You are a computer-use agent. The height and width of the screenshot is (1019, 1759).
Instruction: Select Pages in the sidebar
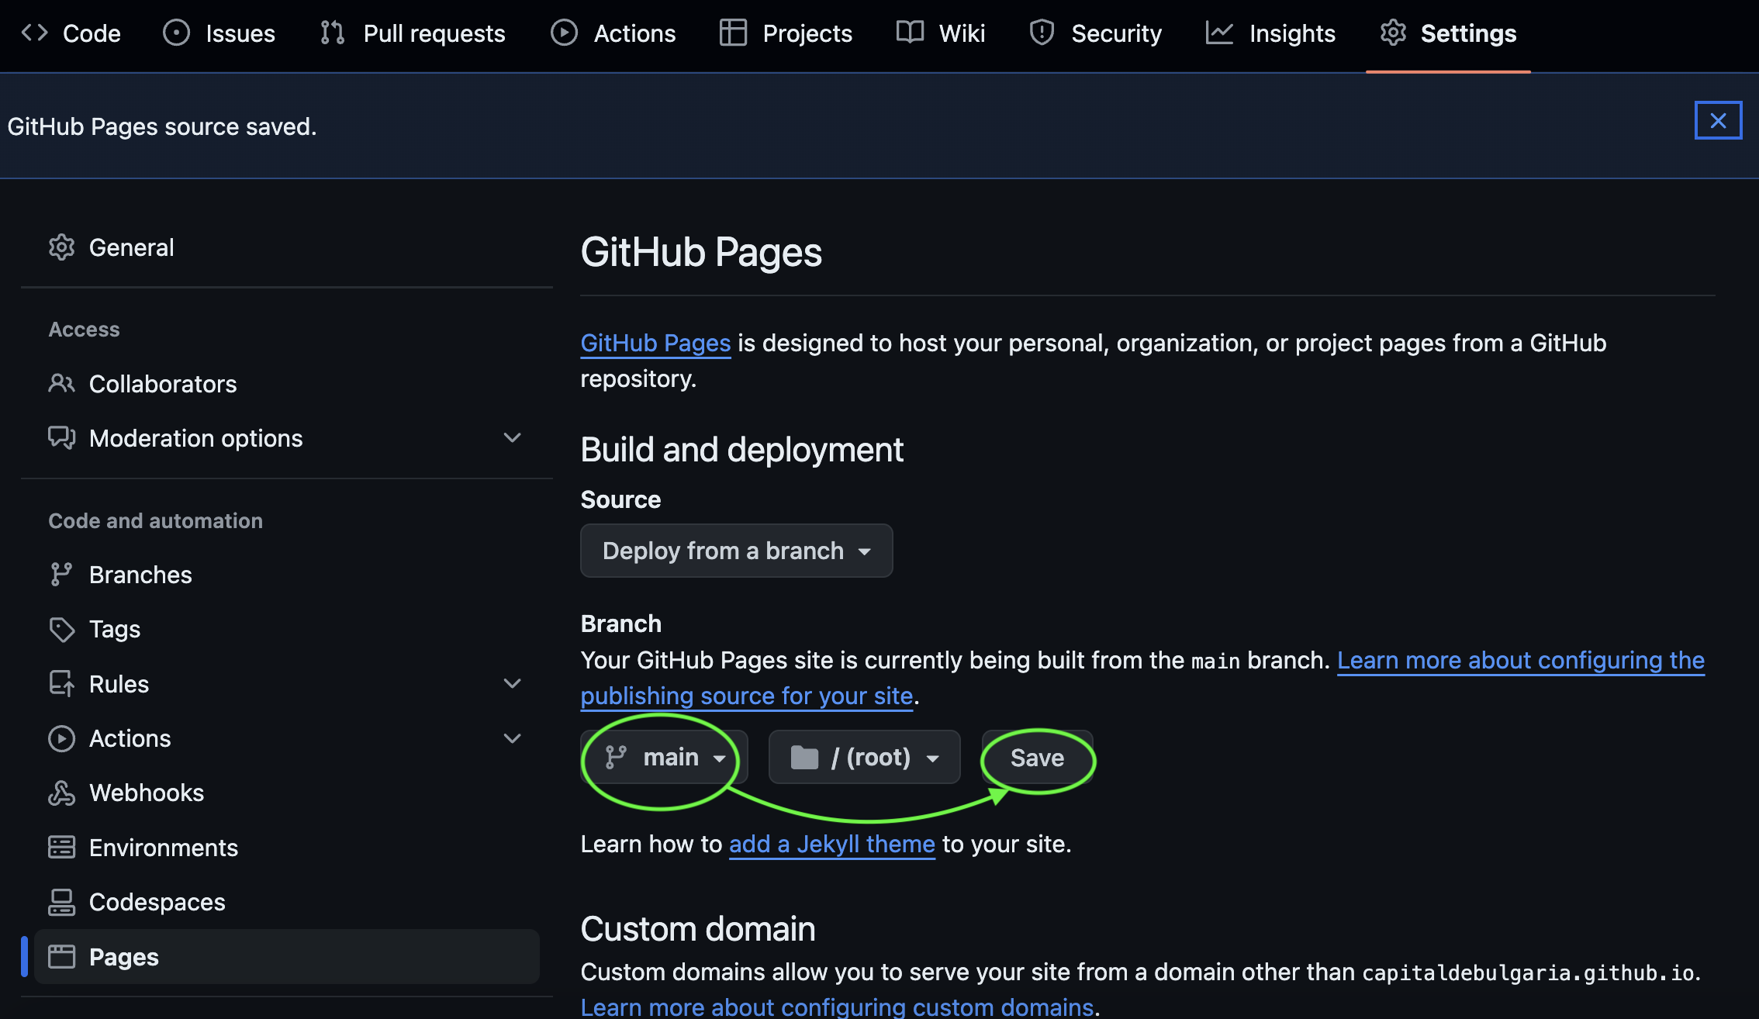(286, 956)
